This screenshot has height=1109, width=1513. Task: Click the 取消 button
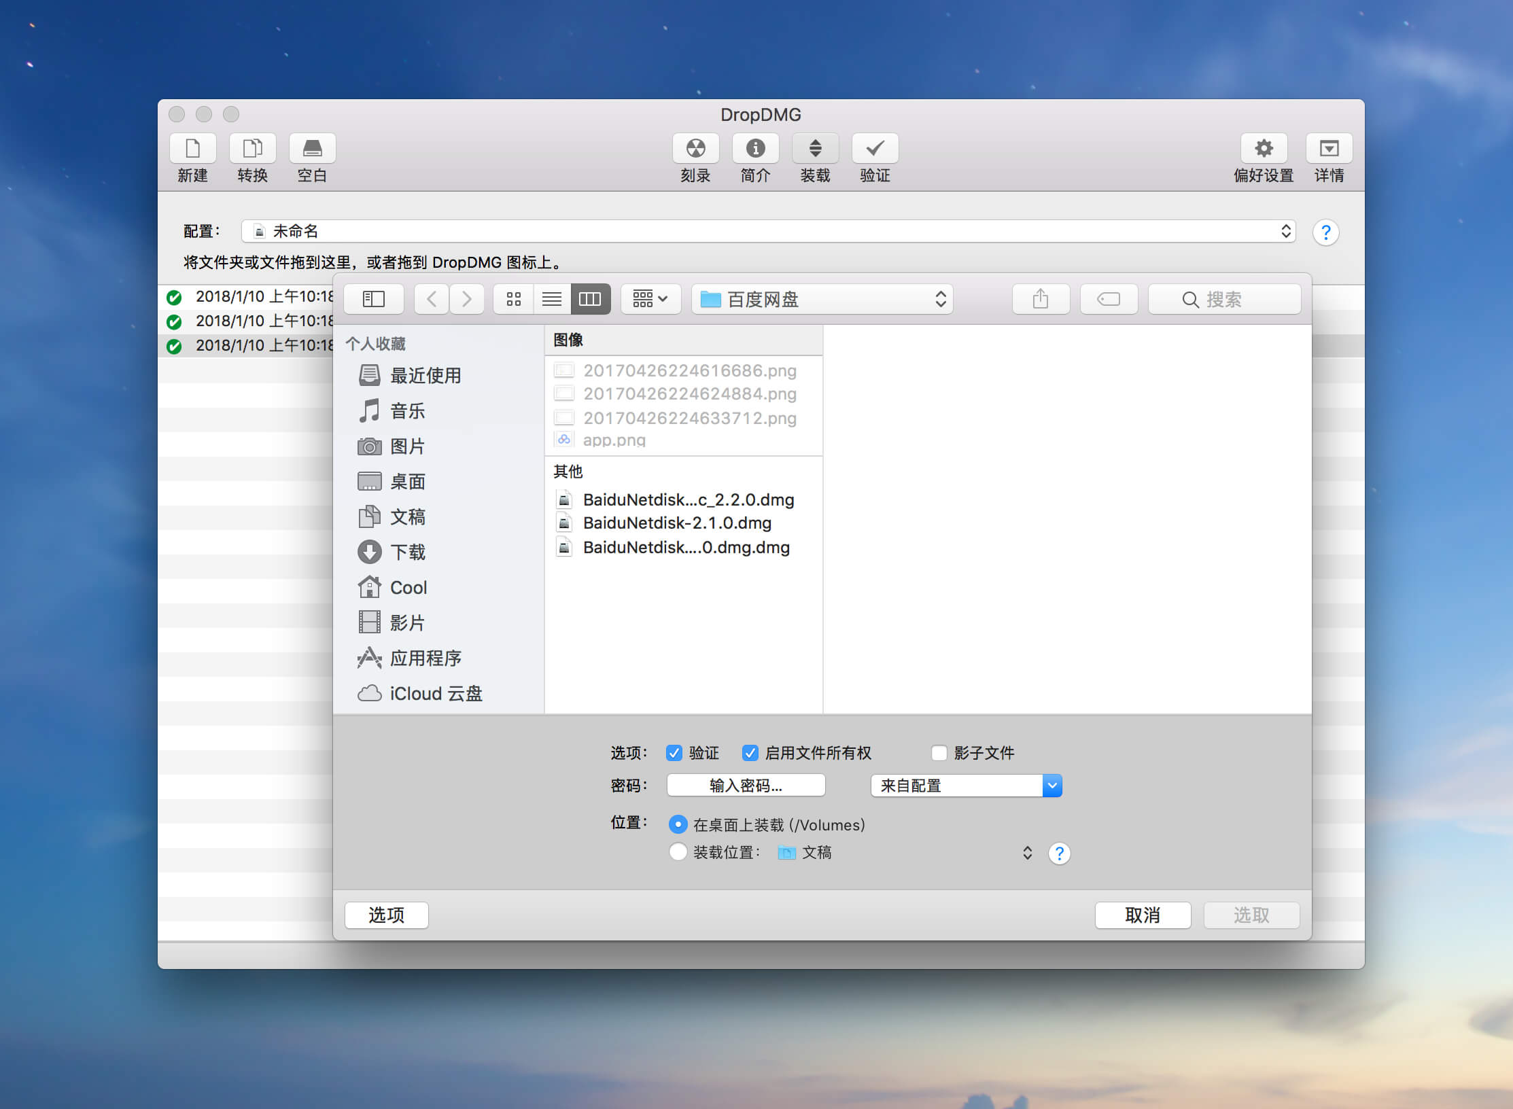pos(1143,915)
